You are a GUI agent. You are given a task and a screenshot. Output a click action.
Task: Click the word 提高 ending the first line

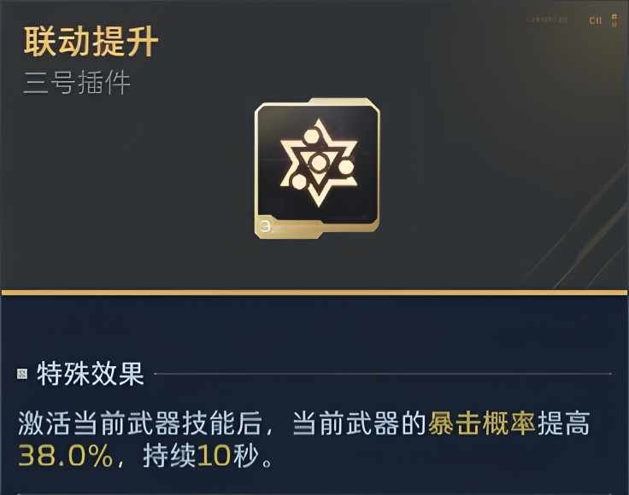pos(564,423)
